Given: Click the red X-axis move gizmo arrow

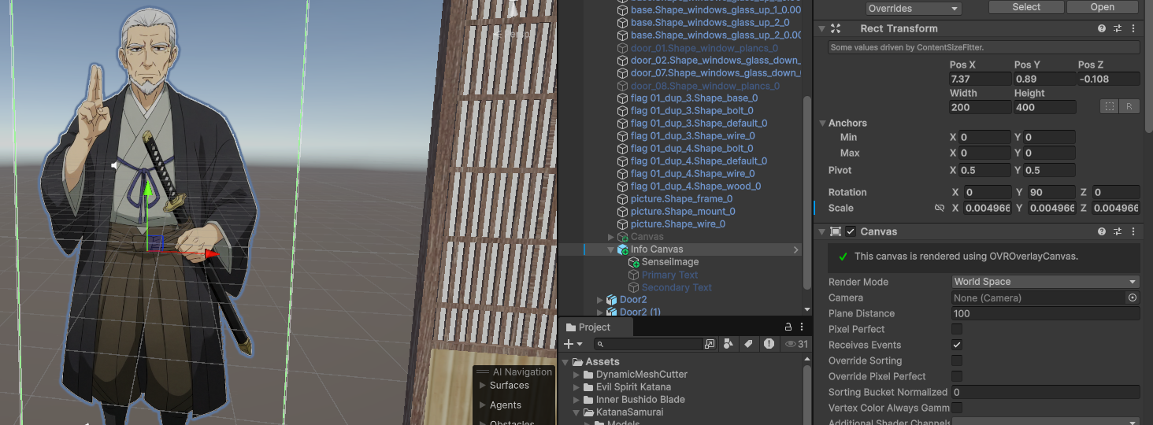Looking at the screenshot, I should (211, 253).
